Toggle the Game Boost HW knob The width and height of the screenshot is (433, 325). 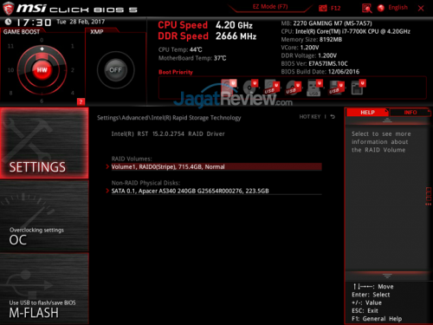42,70
